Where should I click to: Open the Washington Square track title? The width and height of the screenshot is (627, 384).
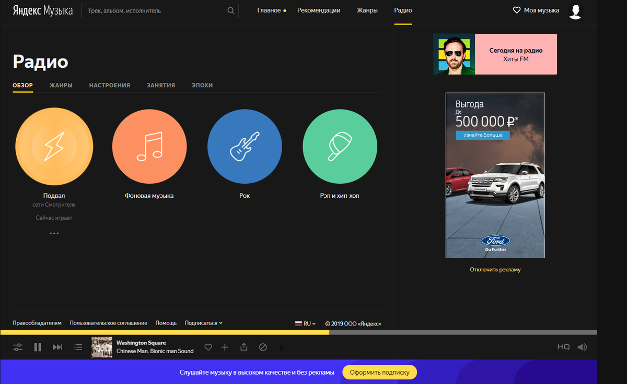[x=141, y=343]
